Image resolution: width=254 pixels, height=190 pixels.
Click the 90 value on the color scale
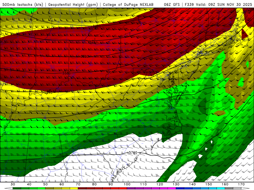[x=110, y=184]
